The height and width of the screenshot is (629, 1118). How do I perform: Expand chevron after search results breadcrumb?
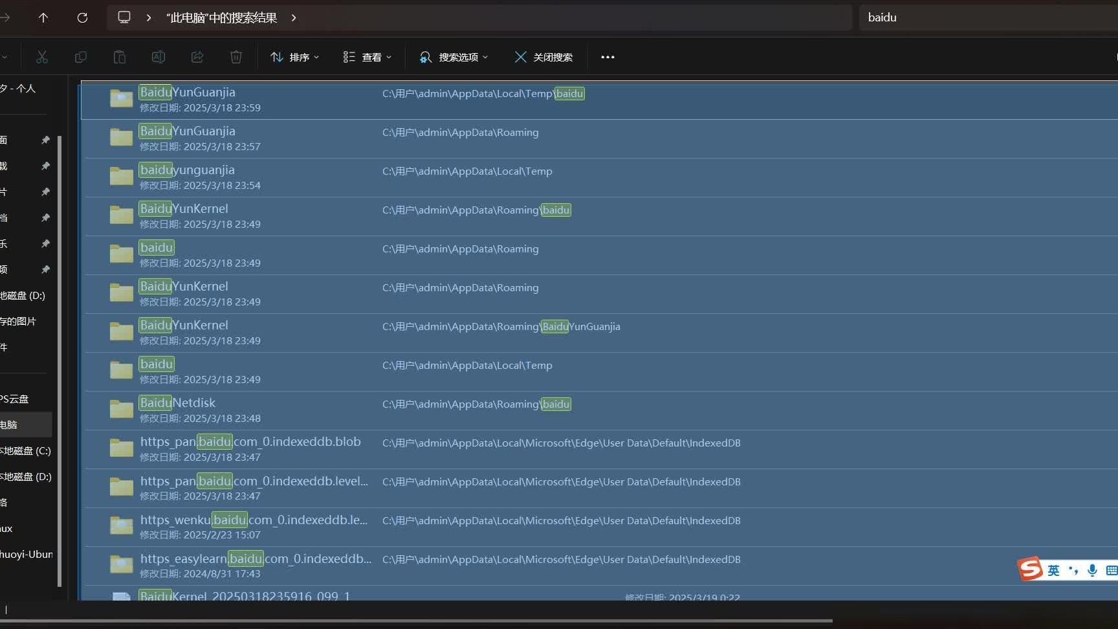coord(294,17)
